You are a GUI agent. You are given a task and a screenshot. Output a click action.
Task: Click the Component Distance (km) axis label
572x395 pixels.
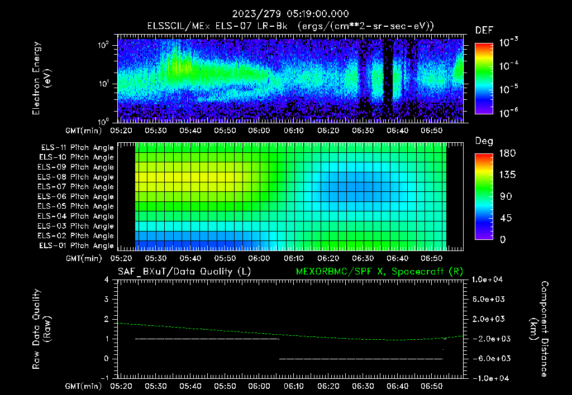(539, 329)
